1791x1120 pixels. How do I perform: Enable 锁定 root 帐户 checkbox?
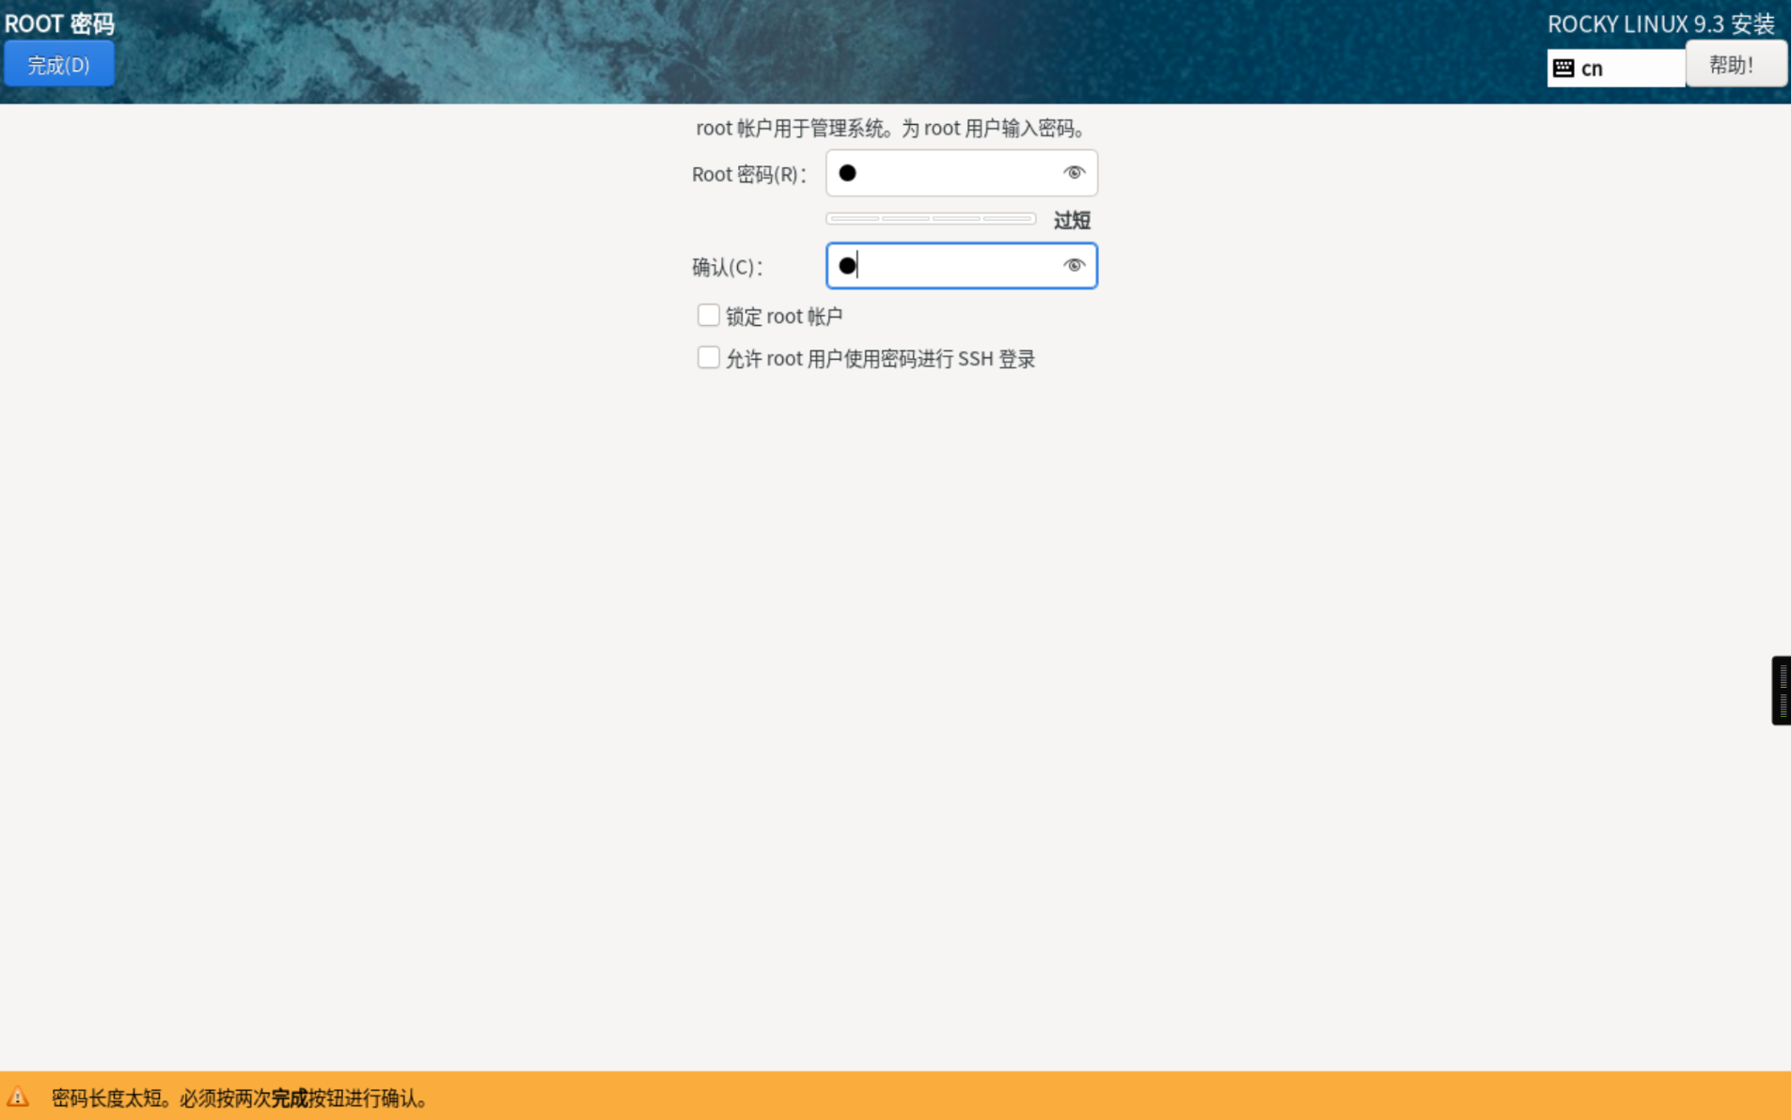pyautogui.click(x=708, y=316)
